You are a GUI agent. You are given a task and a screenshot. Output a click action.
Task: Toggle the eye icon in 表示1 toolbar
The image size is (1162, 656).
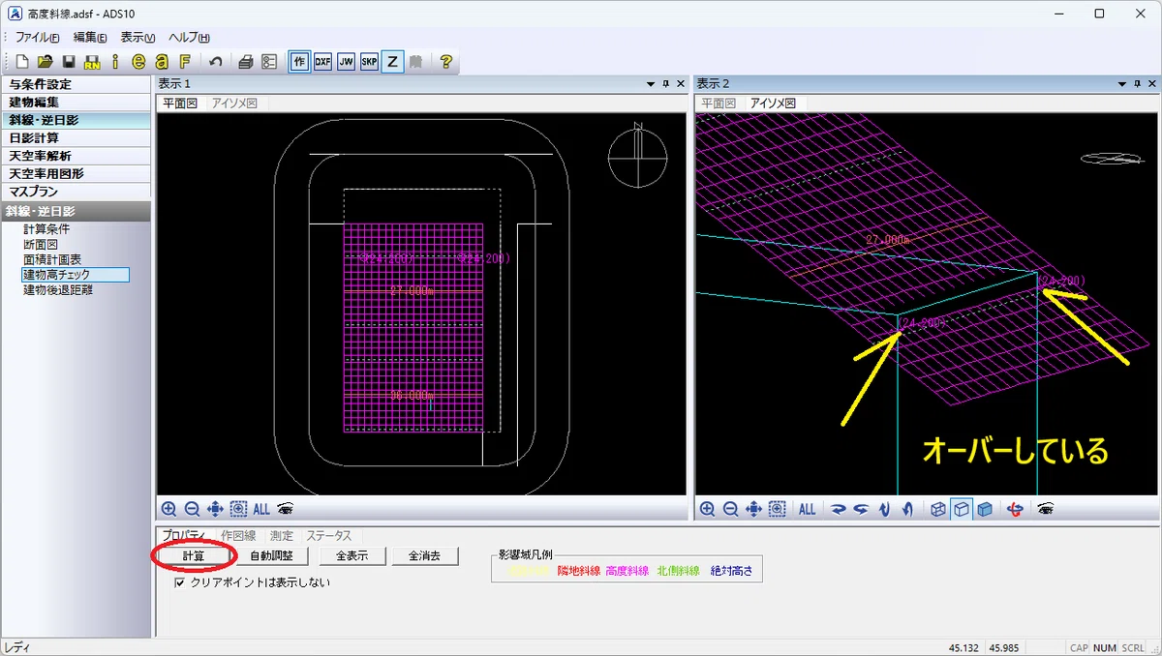point(286,509)
